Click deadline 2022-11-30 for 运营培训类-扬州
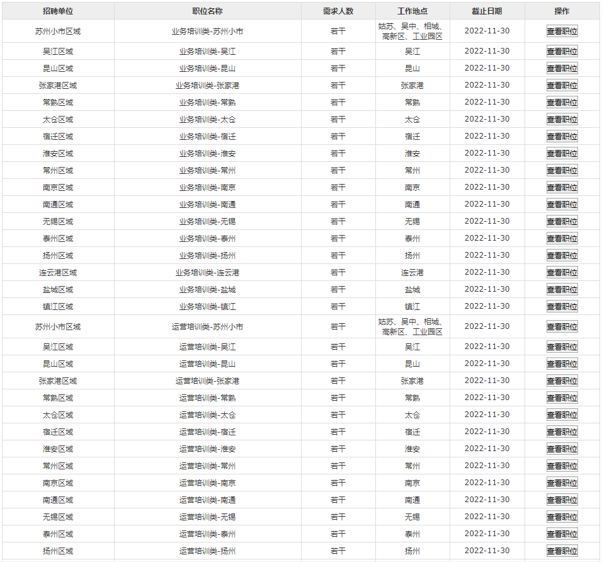This screenshot has width=602, height=562. point(487,551)
